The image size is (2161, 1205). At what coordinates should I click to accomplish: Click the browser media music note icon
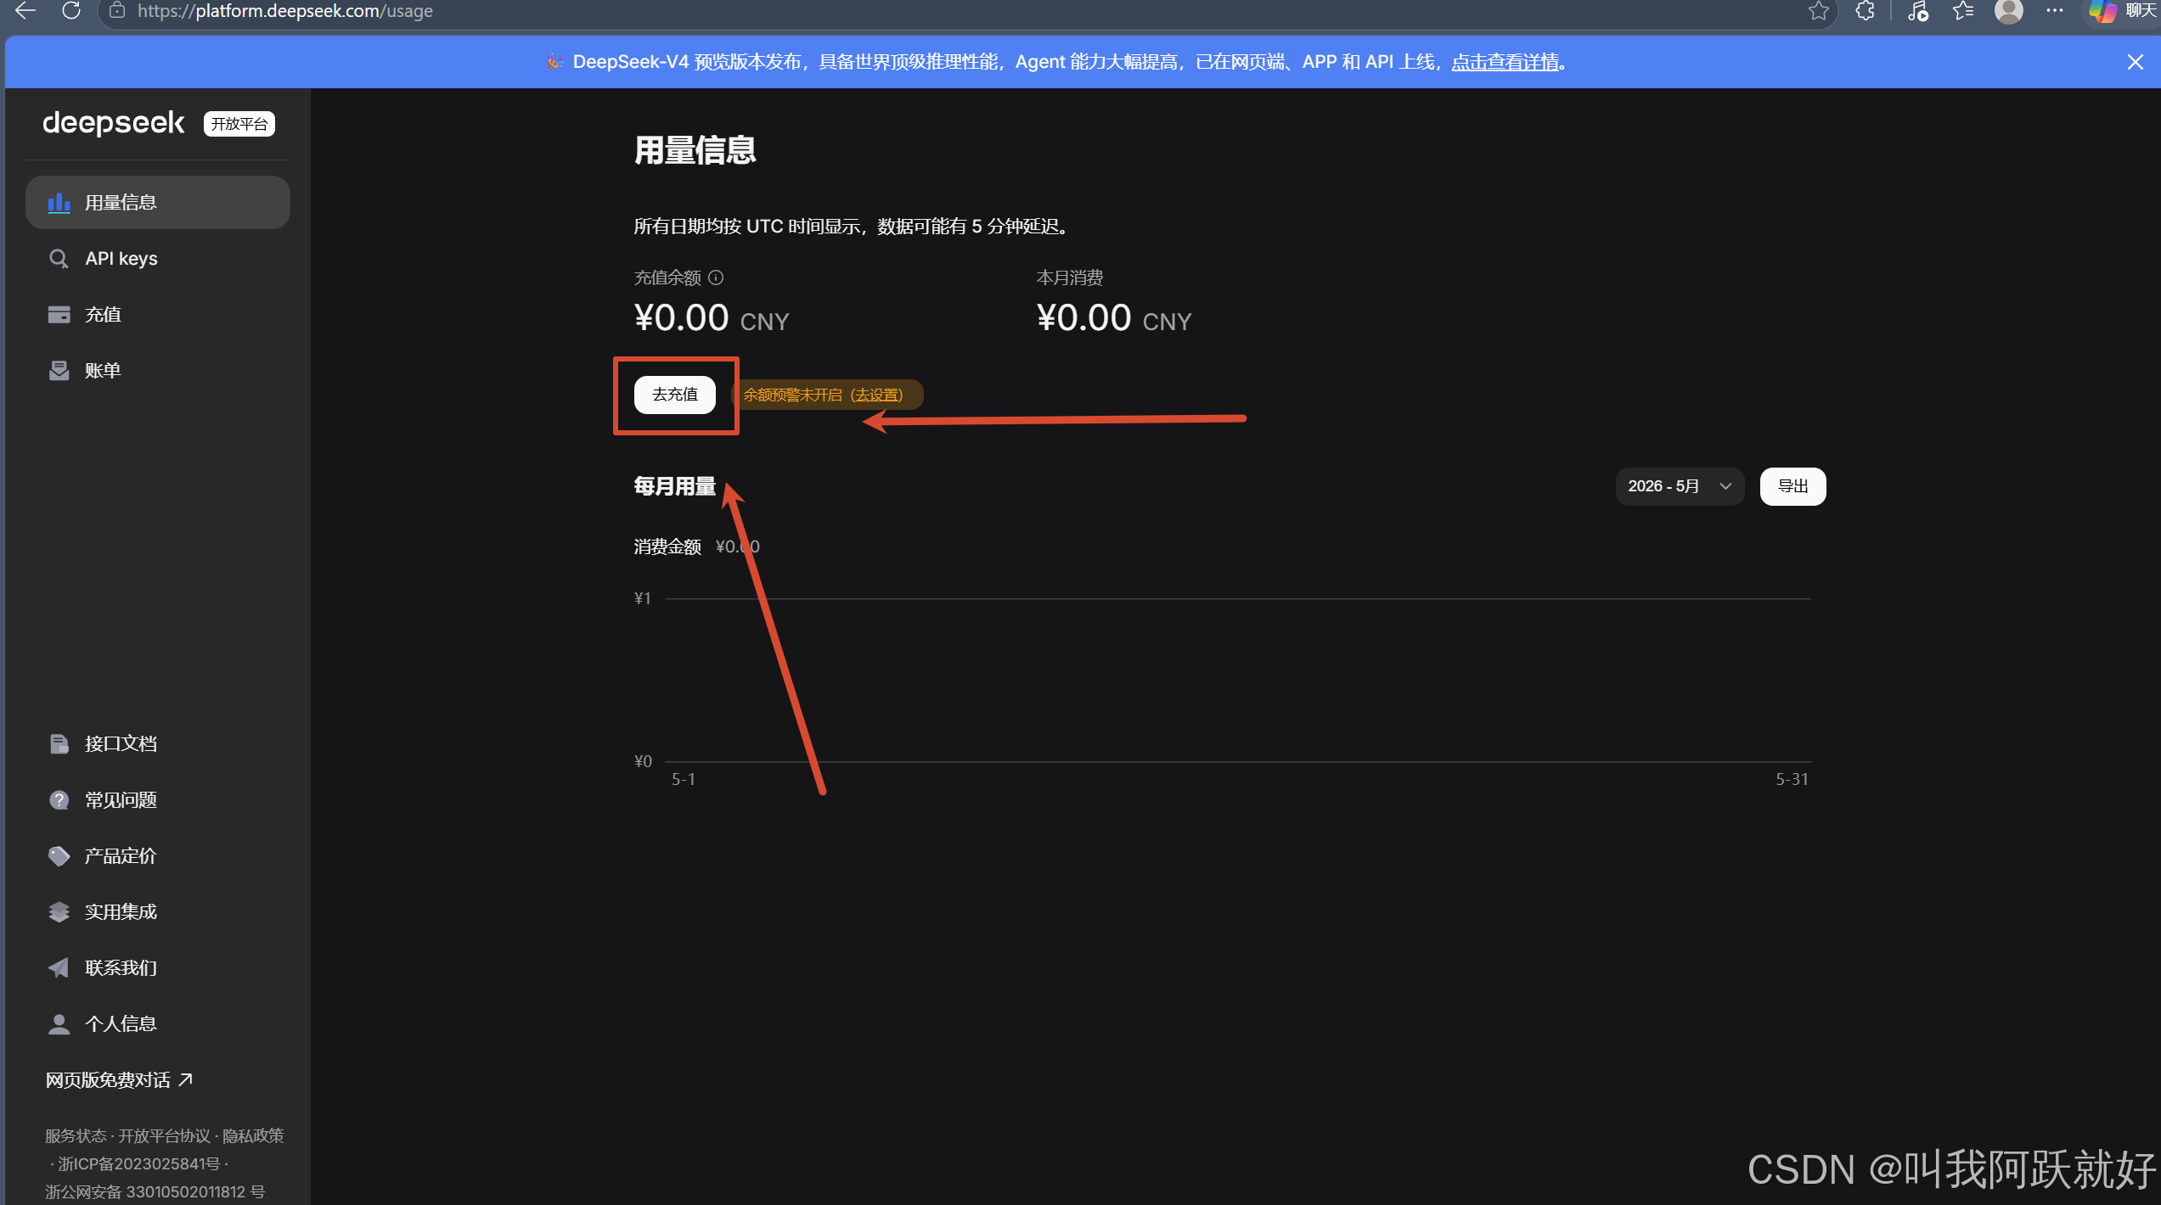(1917, 10)
